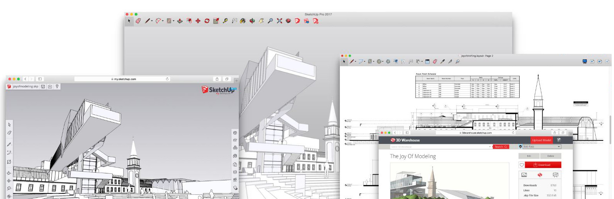Click Upload Model on 3D Warehouse

coord(541,140)
